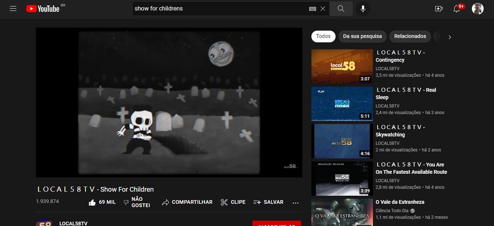Open the Skywatching video thumbnail
This screenshot has height=226, width=494.
click(342, 141)
